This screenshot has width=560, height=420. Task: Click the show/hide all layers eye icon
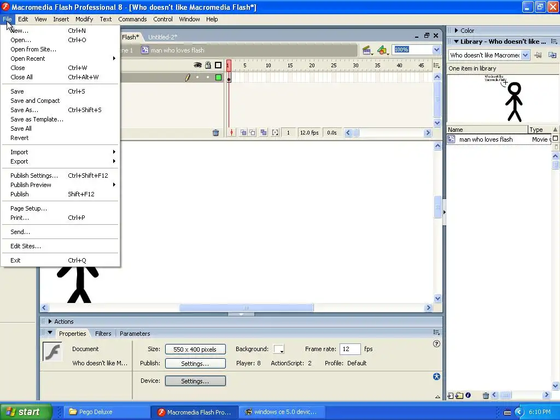[197, 65]
